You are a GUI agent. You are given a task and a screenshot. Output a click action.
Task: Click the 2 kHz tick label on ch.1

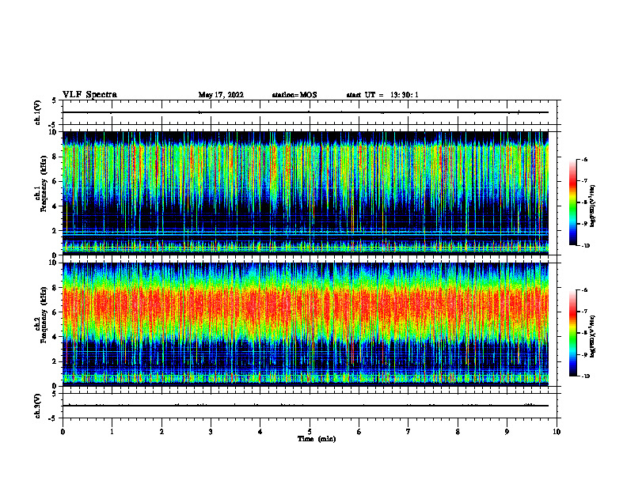point(55,230)
